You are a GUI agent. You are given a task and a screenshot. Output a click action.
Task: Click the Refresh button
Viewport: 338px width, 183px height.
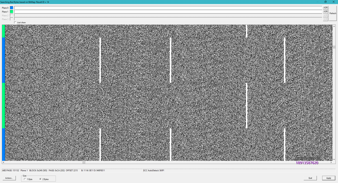coord(333,13)
